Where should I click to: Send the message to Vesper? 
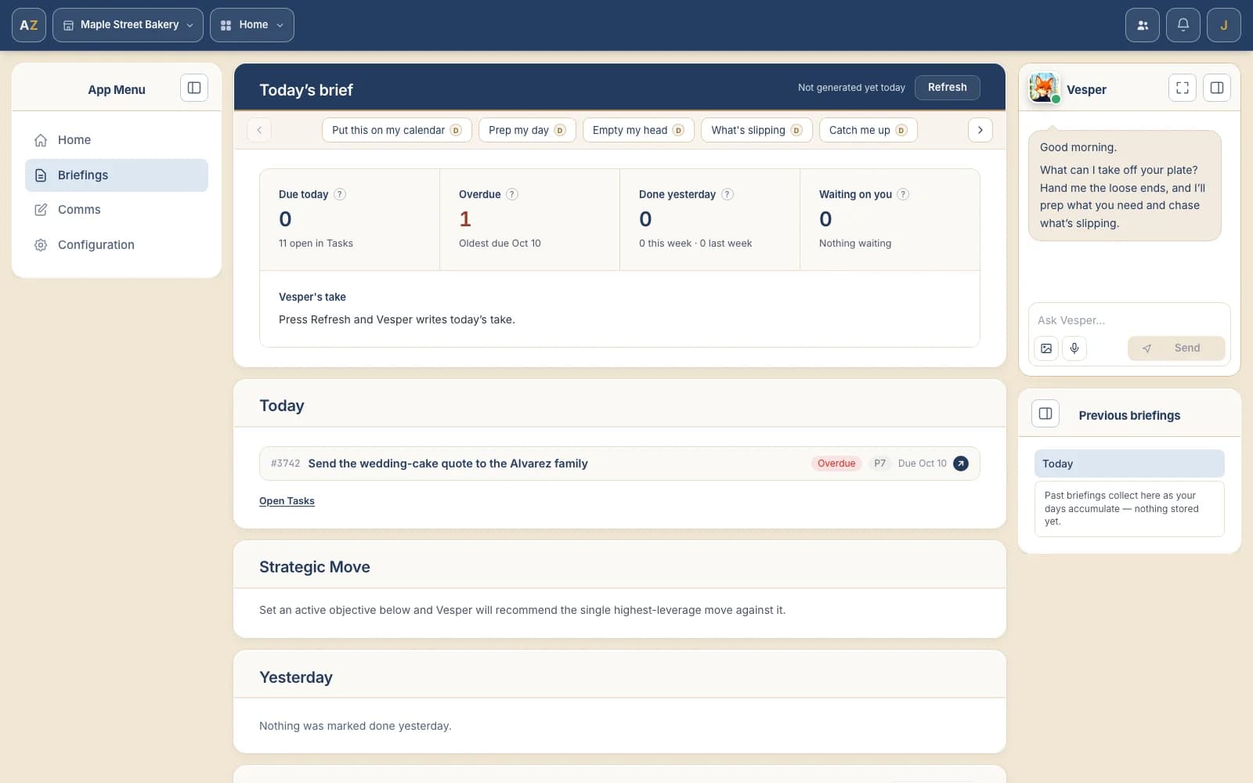[1176, 348]
